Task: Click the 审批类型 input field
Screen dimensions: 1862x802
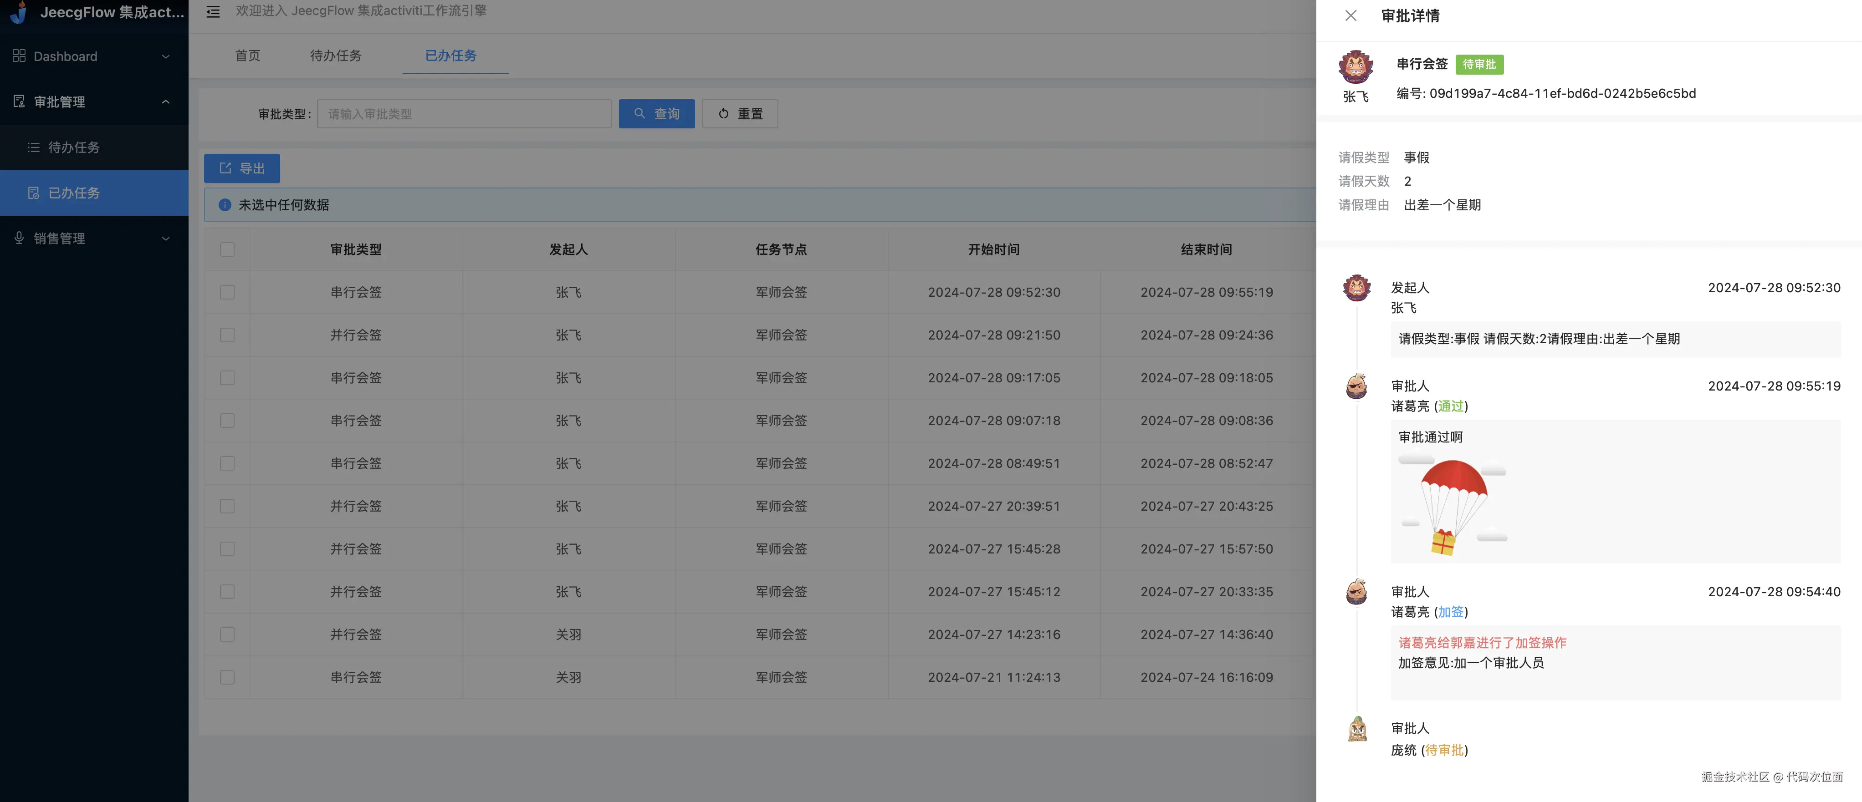Action: (x=464, y=114)
